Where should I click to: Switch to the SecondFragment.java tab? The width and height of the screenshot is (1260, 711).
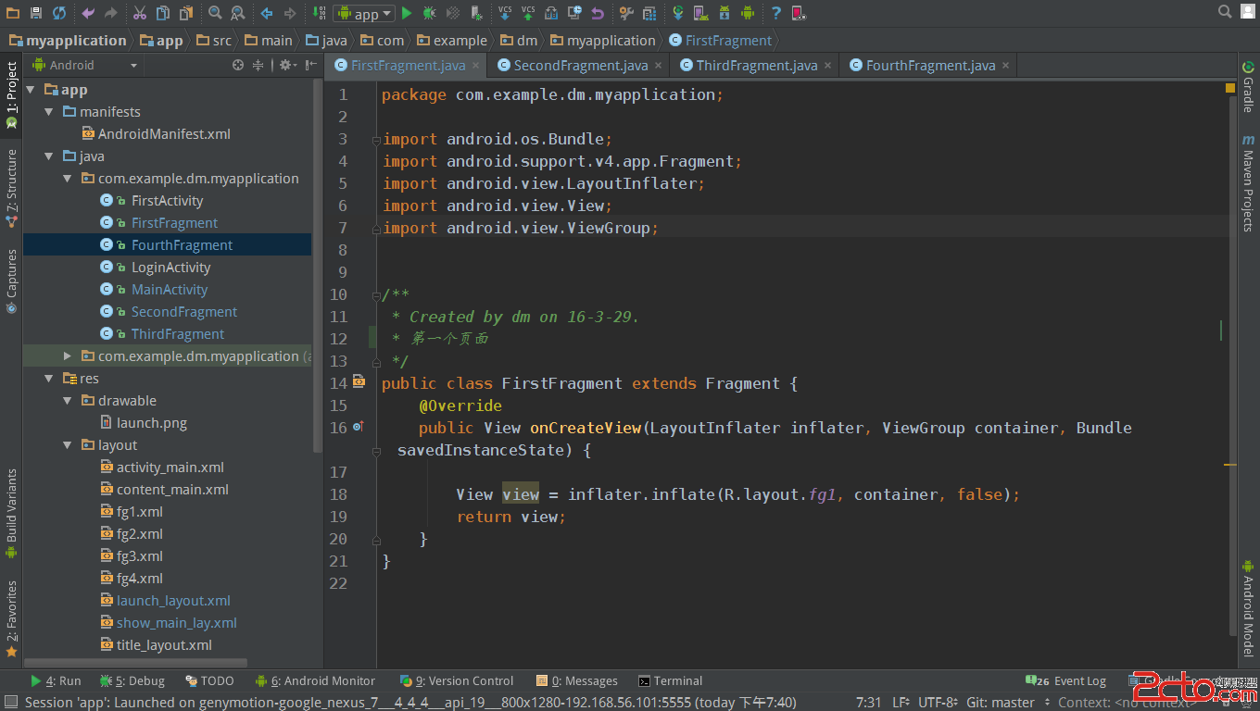click(580, 65)
